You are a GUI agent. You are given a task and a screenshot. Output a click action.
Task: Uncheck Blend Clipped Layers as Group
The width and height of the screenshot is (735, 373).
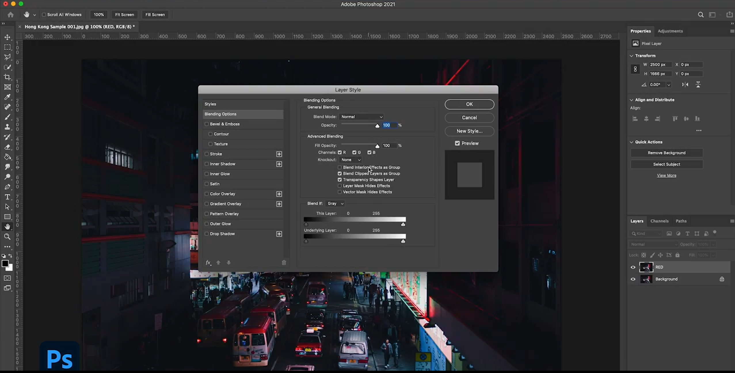340,174
